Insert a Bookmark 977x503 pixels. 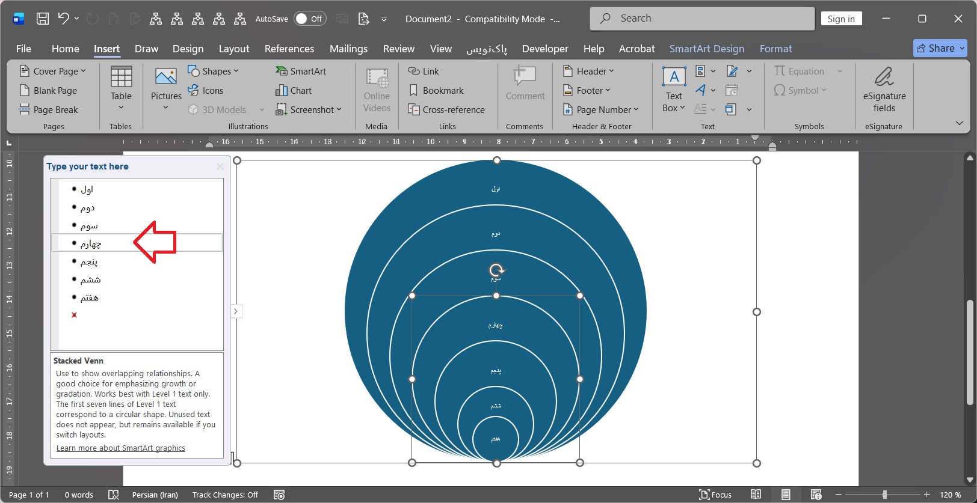pos(436,90)
